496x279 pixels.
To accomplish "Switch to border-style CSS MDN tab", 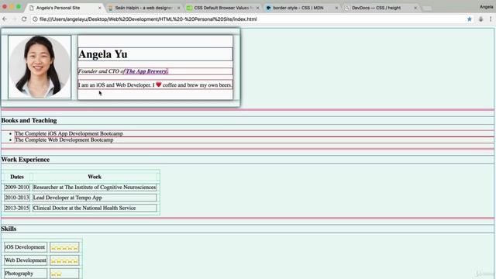I will (301, 8).
